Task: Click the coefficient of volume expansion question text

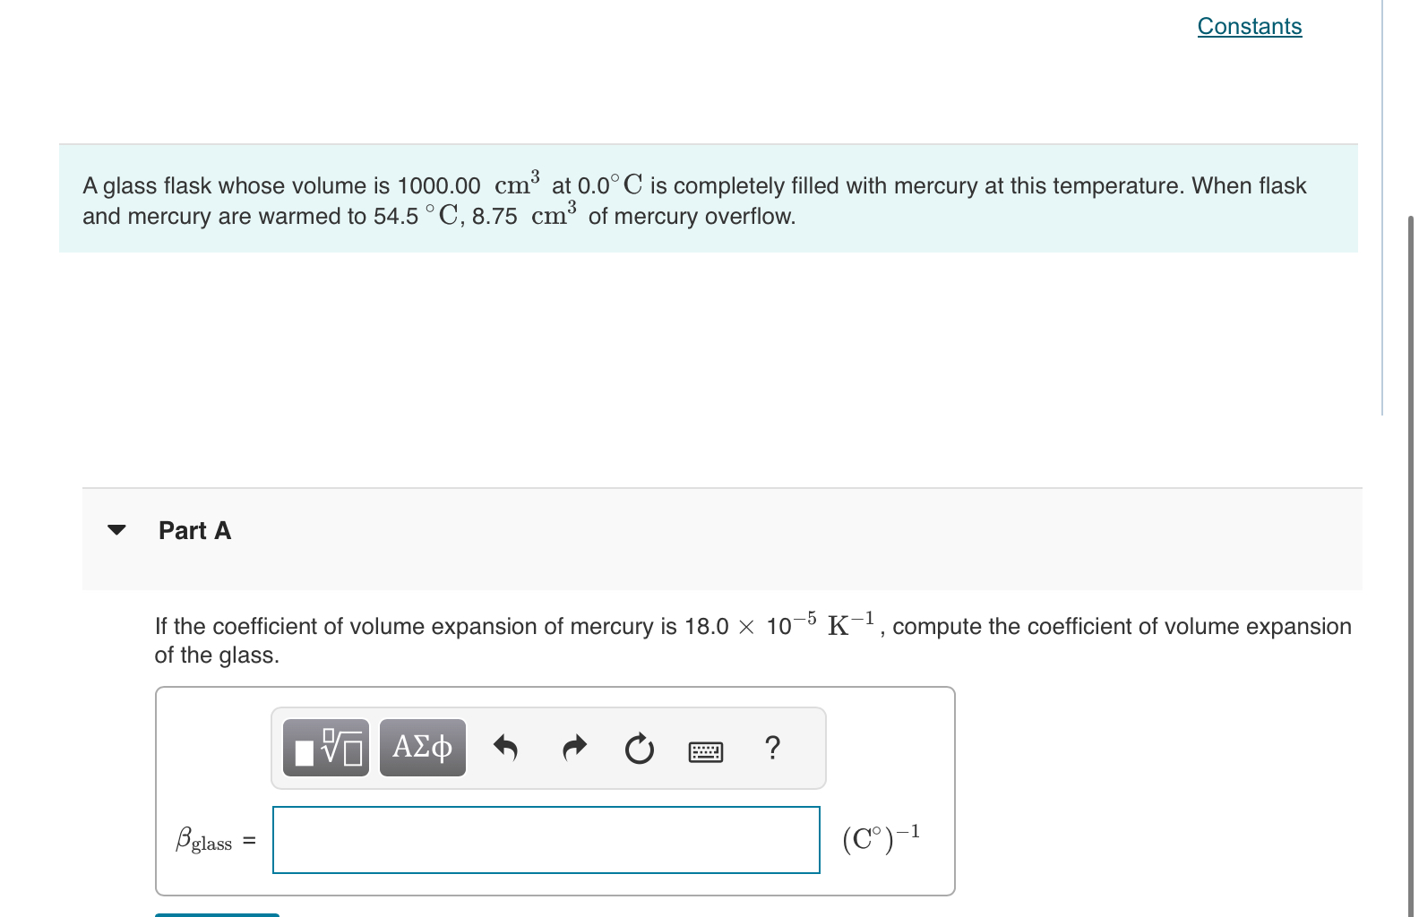Action: (x=752, y=639)
